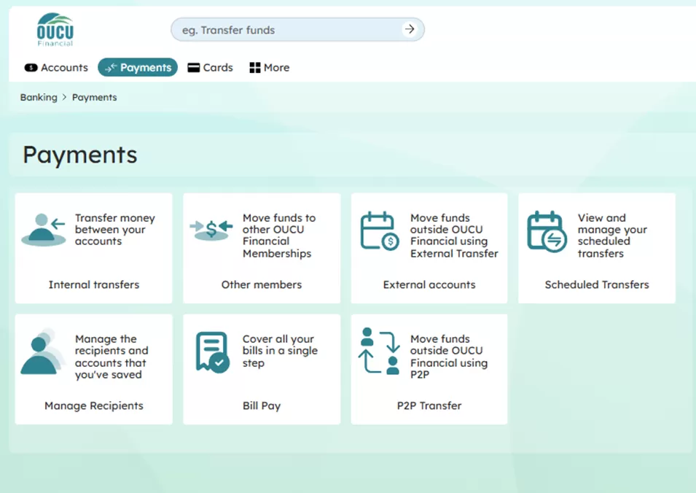696x493 pixels.
Task: Click the Banking breadcrumb link
Action: tap(38, 97)
